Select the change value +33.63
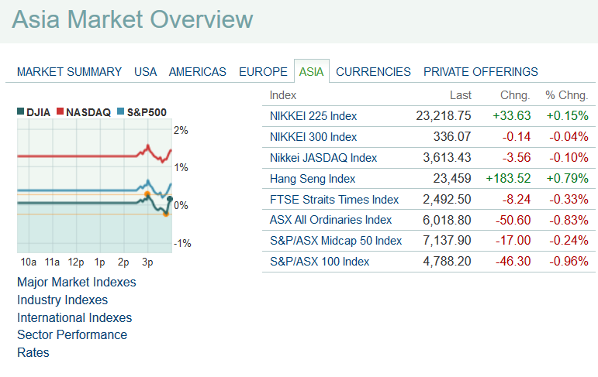The width and height of the screenshot is (598, 377). pos(512,116)
